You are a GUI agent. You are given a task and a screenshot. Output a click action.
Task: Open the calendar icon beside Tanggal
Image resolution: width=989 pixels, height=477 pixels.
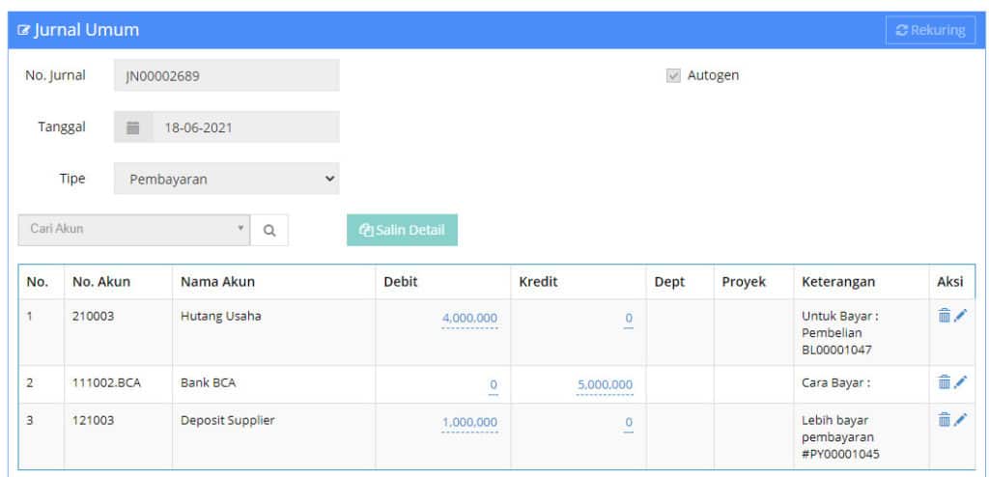[x=132, y=127]
